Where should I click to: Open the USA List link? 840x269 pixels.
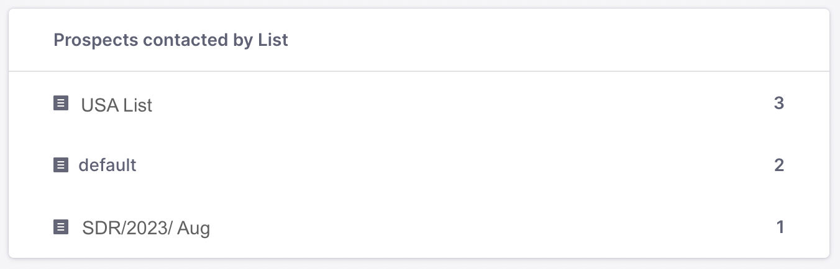[x=116, y=105]
